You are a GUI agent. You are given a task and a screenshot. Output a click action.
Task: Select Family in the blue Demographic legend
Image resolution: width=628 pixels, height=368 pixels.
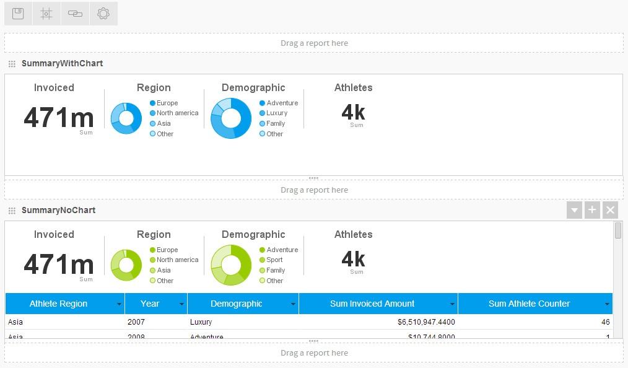(x=273, y=123)
